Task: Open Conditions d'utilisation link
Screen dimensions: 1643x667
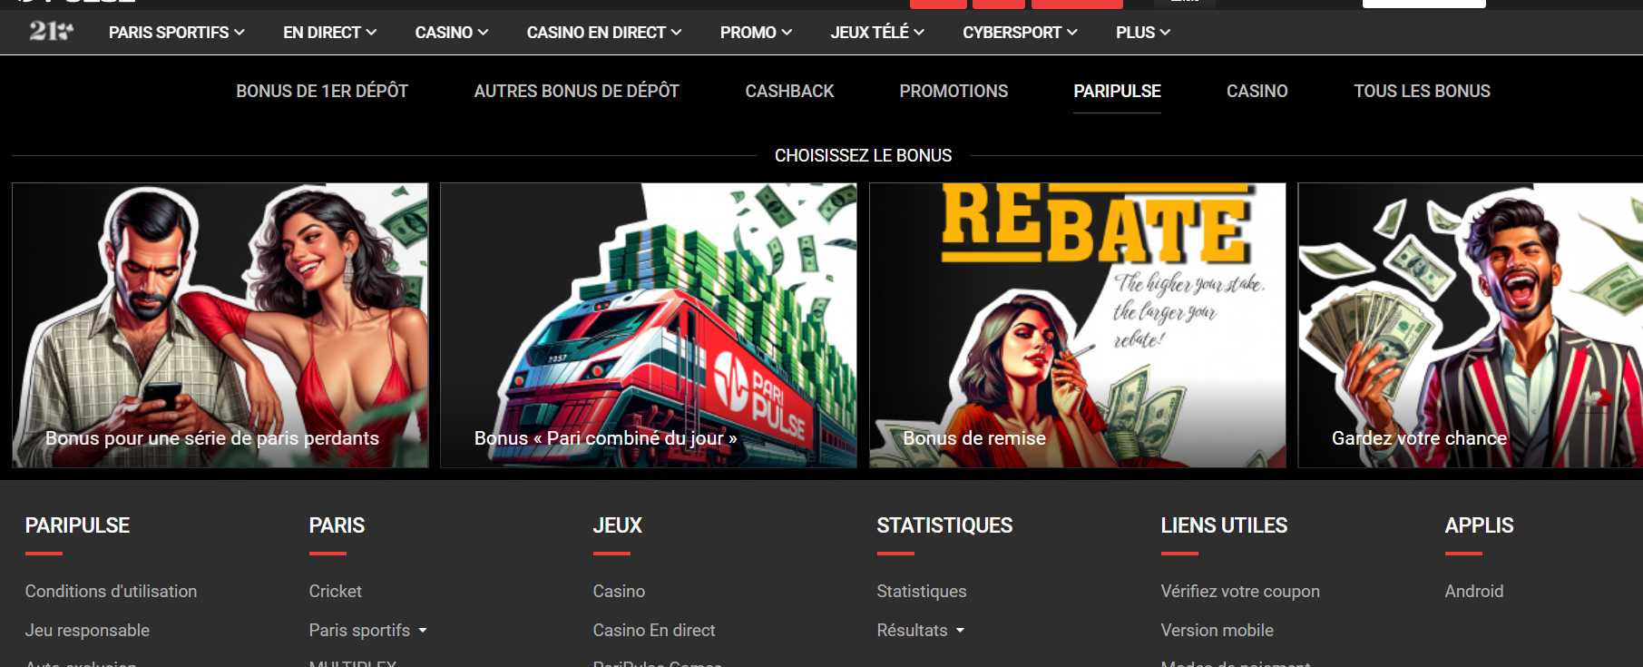Action: coord(111,591)
